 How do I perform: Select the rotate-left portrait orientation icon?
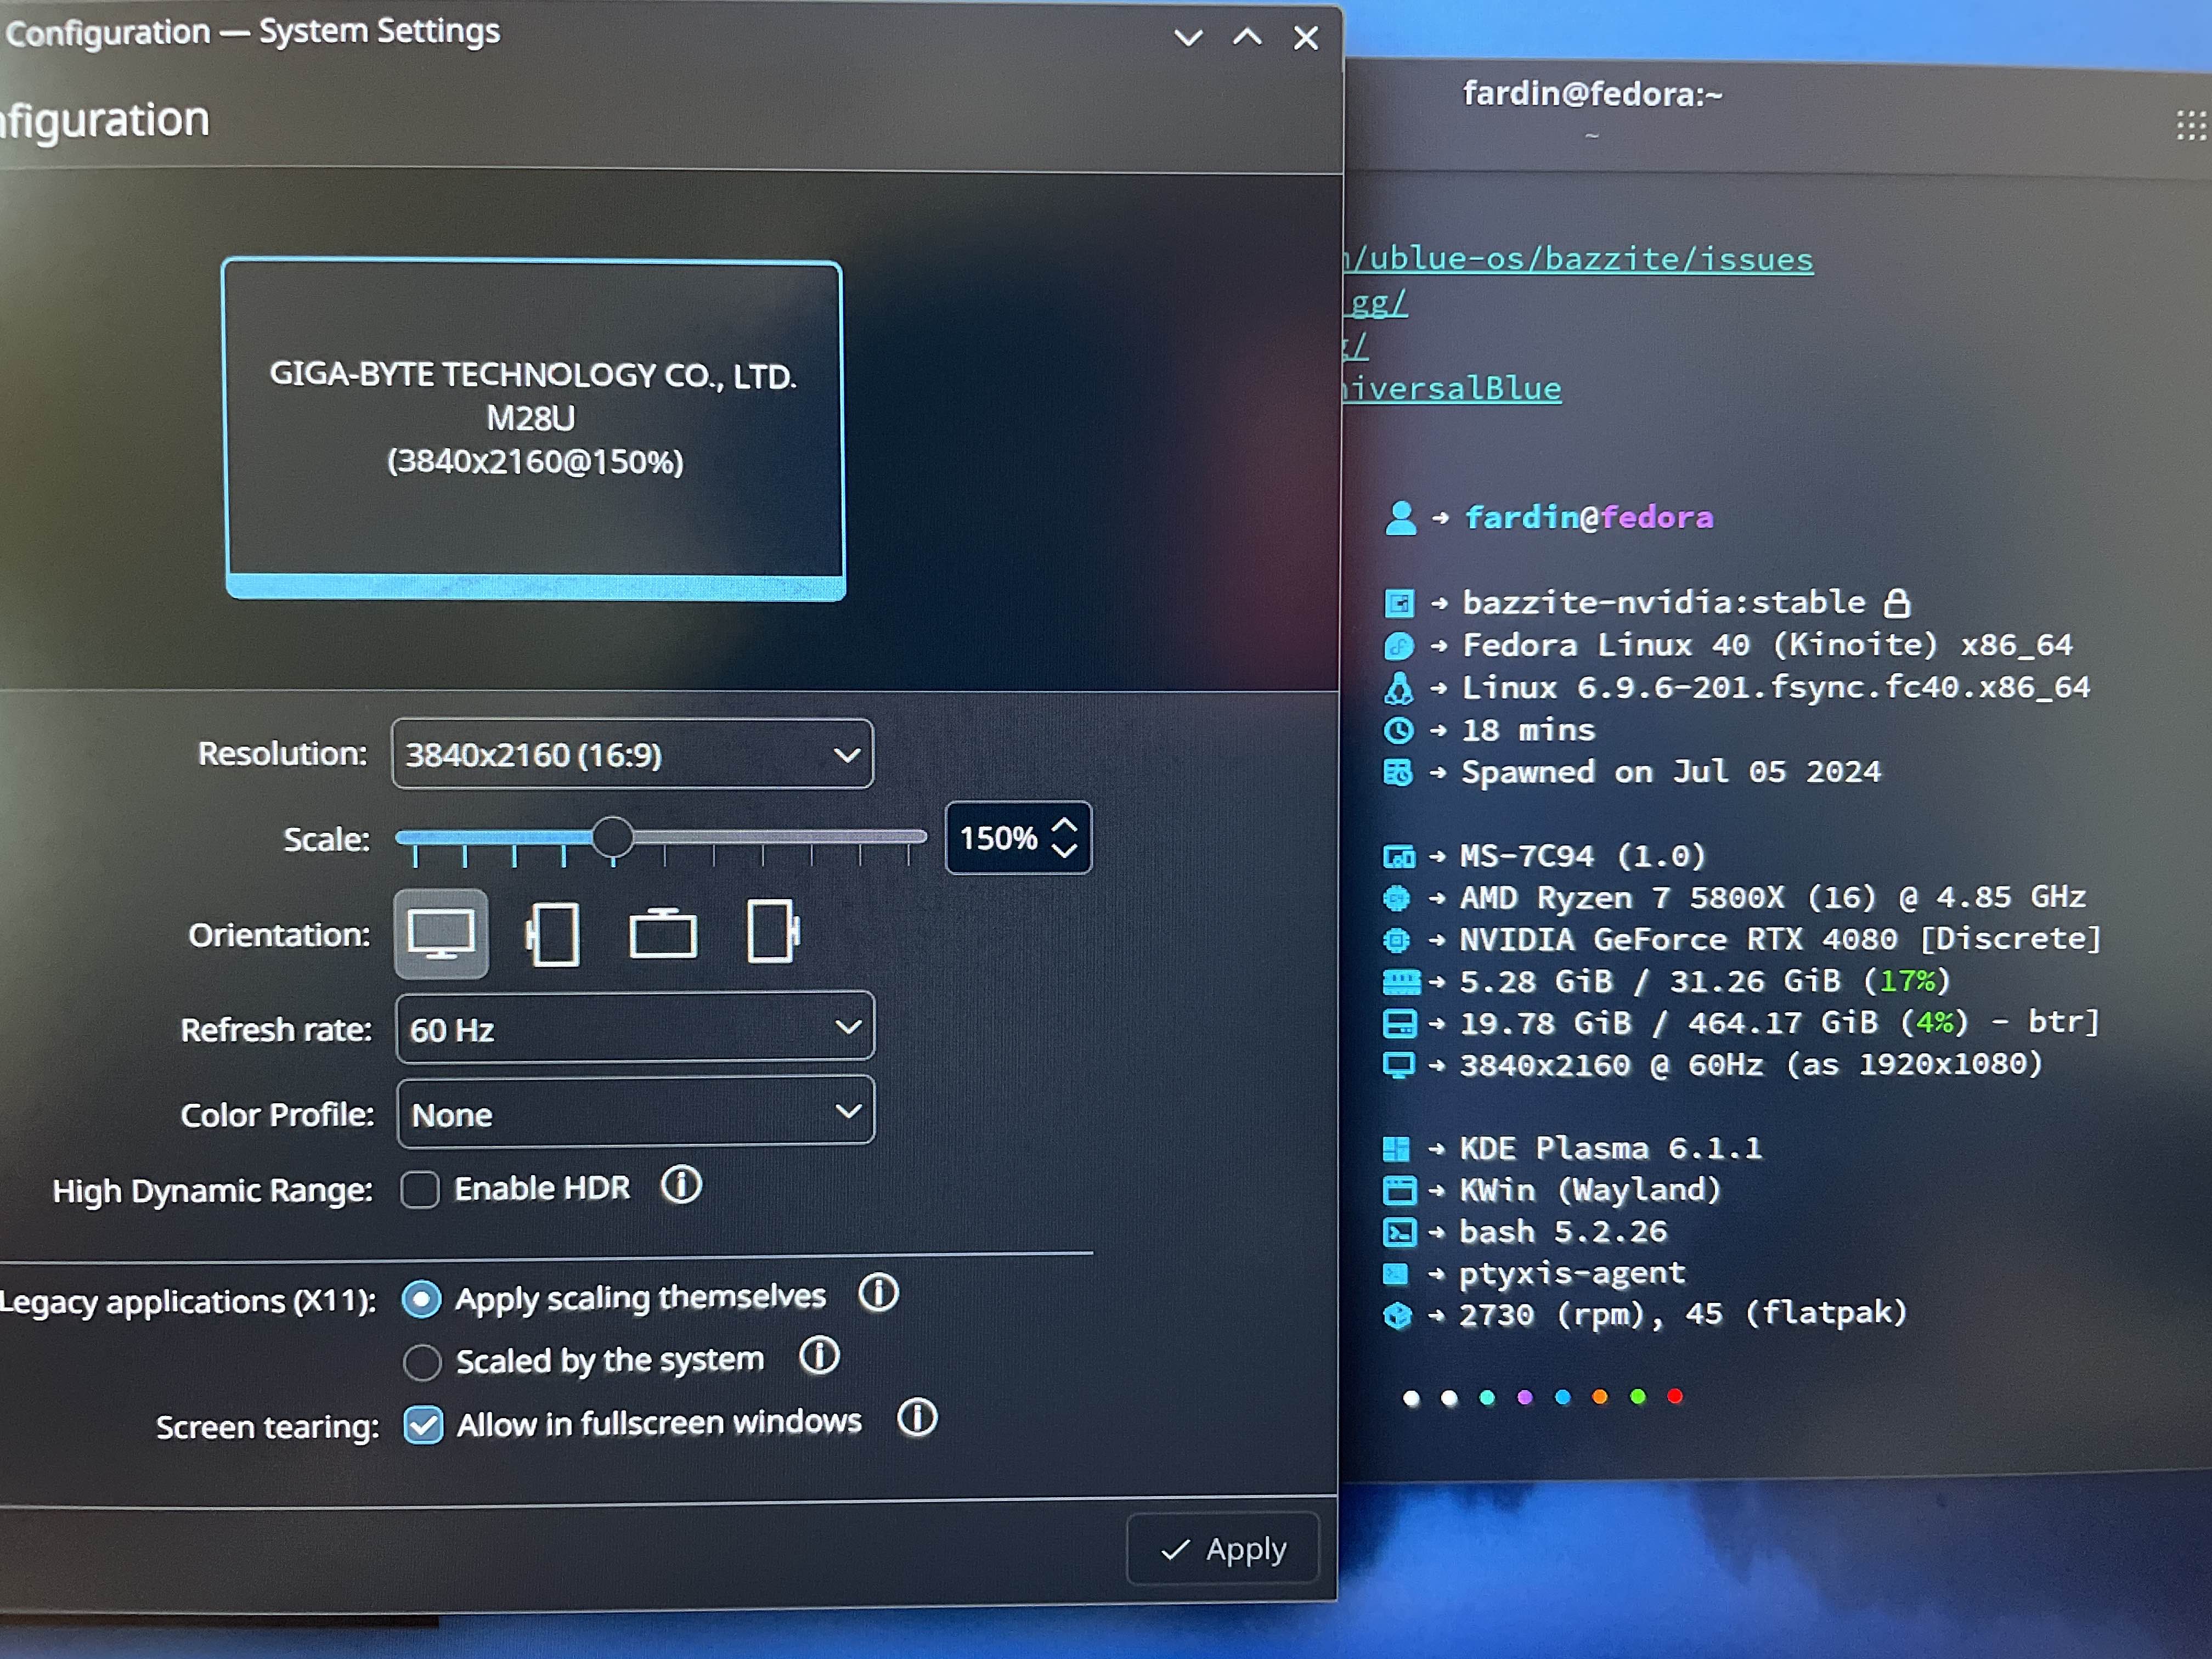tap(553, 934)
